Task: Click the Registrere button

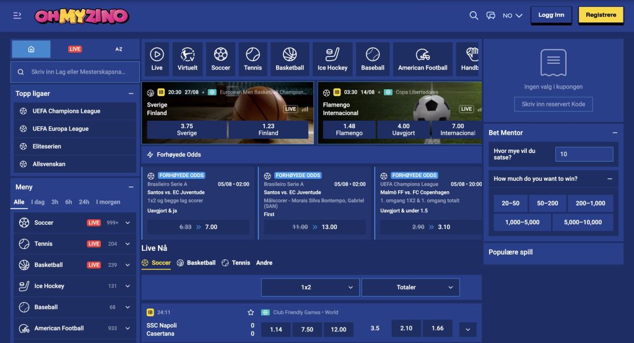Action: [x=601, y=15]
